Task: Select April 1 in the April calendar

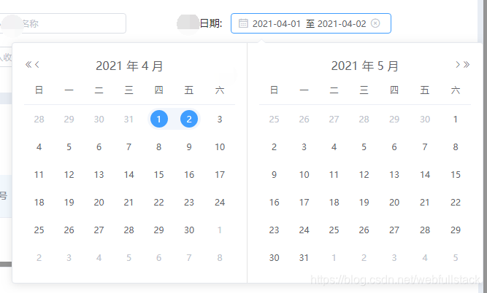Action: 158,119
